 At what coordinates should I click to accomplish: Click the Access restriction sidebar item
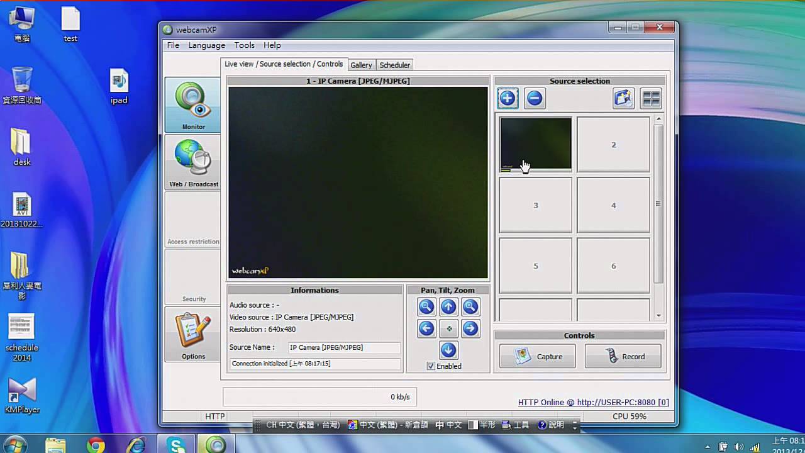click(x=192, y=220)
